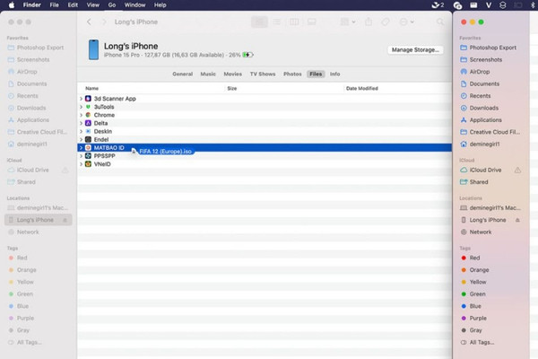Expand the PPSSPP disclosure chevron
538x359 pixels.
(x=82, y=156)
